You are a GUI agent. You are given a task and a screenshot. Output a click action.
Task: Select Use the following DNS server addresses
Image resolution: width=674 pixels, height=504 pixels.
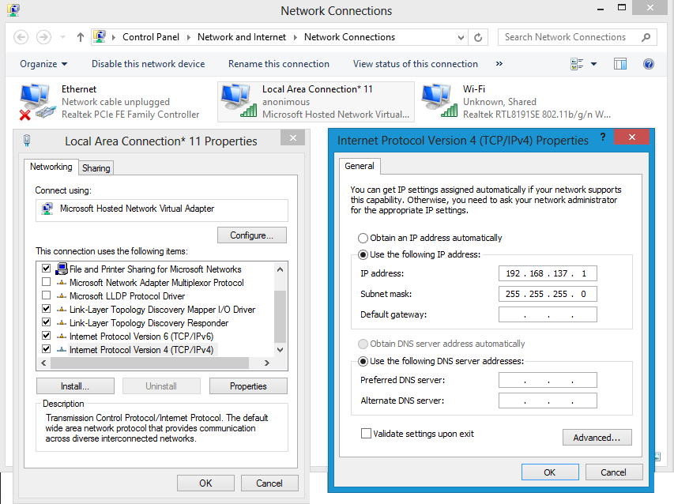click(363, 361)
